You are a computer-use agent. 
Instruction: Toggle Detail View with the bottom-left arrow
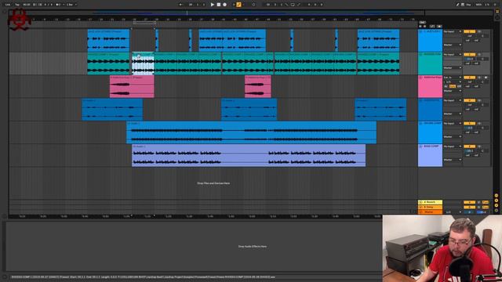5,277
